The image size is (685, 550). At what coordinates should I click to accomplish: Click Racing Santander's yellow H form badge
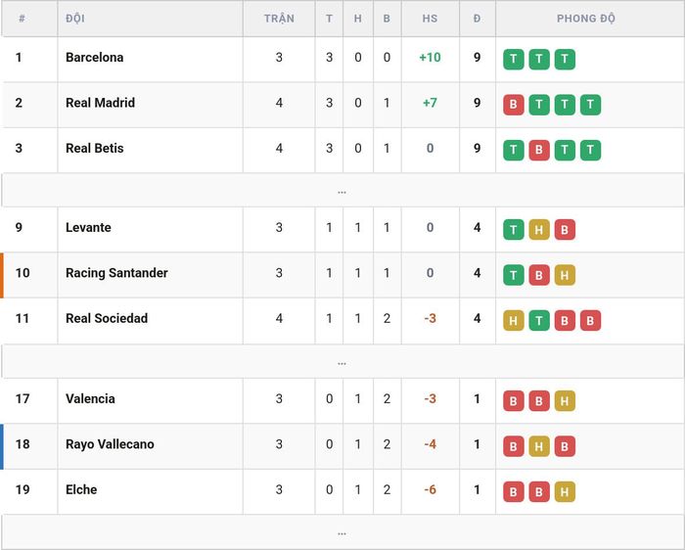tap(565, 275)
